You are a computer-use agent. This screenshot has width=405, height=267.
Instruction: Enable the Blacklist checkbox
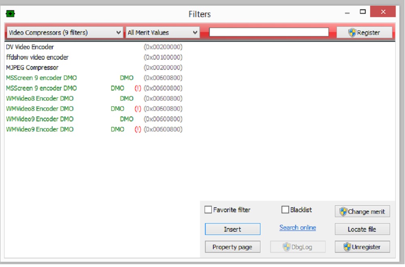(285, 209)
